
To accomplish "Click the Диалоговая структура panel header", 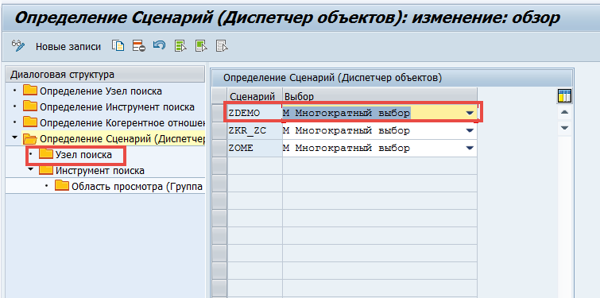I will pos(105,75).
